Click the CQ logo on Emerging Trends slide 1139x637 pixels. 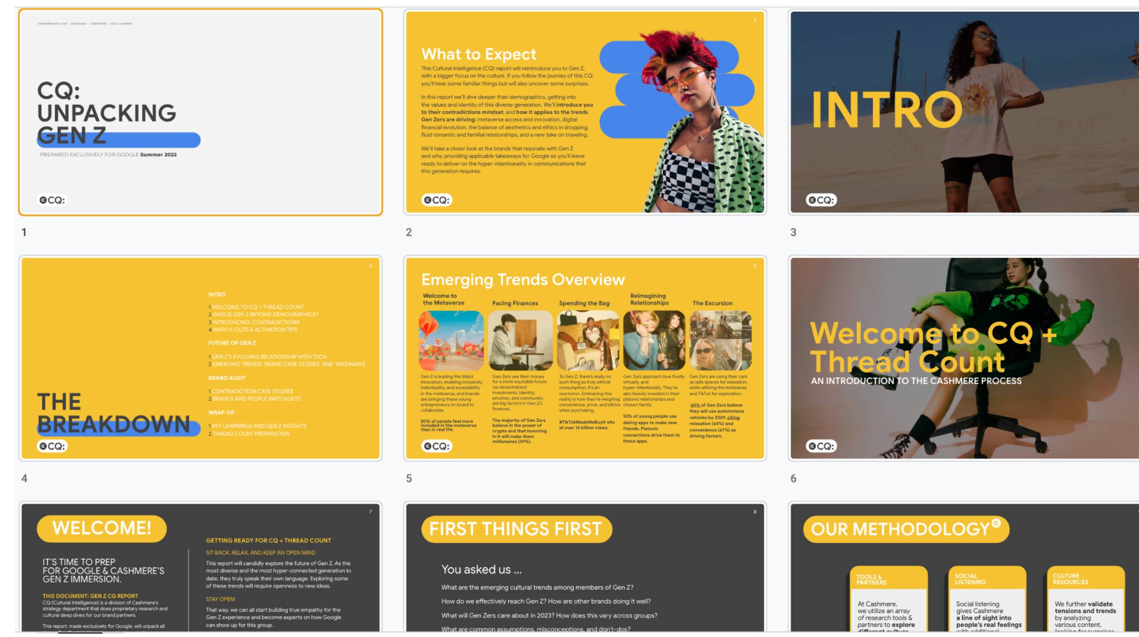(x=436, y=446)
